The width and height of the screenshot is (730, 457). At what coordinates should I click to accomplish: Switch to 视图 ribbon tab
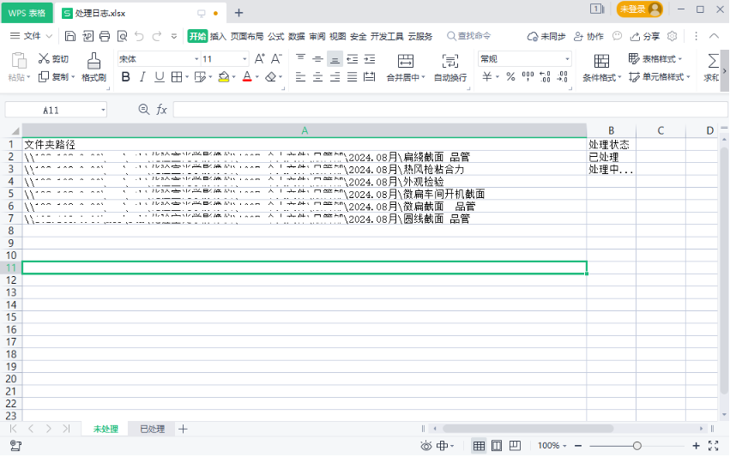(x=337, y=36)
